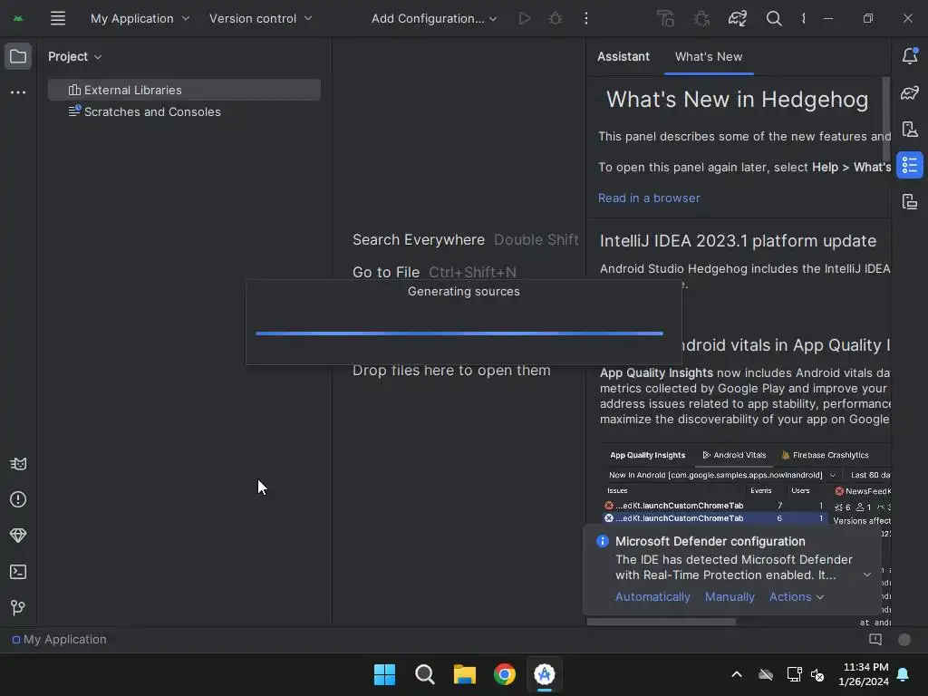Image resolution: width=928 pixels, height=696 pixels.
Task: Open Add Configuration dropdown
Action: click(x=434, y=18)
